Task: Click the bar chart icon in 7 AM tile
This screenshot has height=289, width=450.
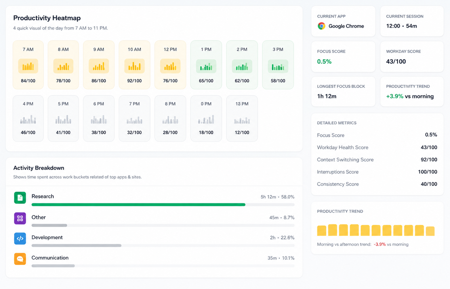Action: [x=28, y=66]
